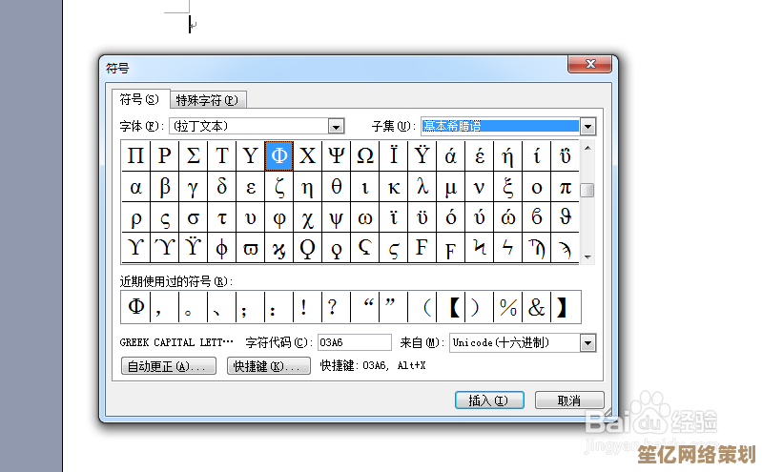Pick percent sign from recently used symbols
The height and width of the screenshot is (472, 762).
point(508,307)
